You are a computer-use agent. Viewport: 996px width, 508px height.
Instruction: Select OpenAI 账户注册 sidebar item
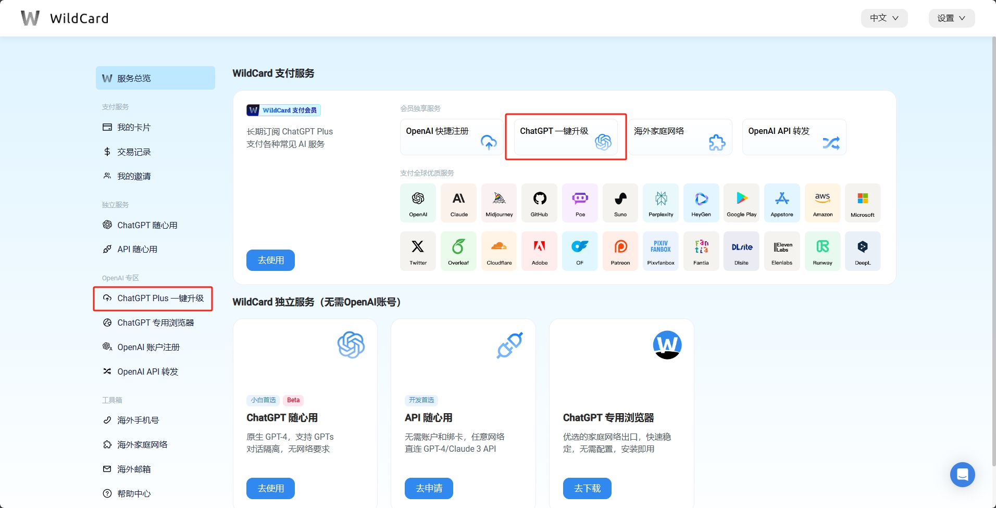point(155,347)
